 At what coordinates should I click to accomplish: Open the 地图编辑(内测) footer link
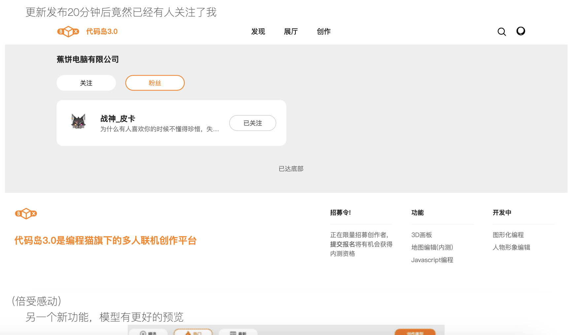[x=432, y=247]
